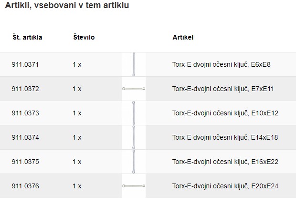Select Torx-E-dvojni očesni ključ E10xE12
The height and width of the screenshot is (215, 296).
point(225,113)
